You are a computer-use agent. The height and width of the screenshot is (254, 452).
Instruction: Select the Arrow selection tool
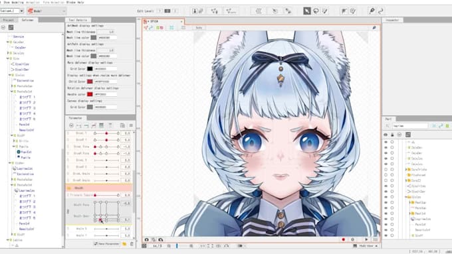(x=307, y=11)
